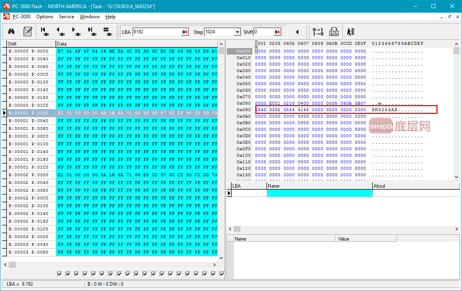Open the notepad edit tool icon
462x291 pixels.
pyautogui.click(x=28, y=31)
